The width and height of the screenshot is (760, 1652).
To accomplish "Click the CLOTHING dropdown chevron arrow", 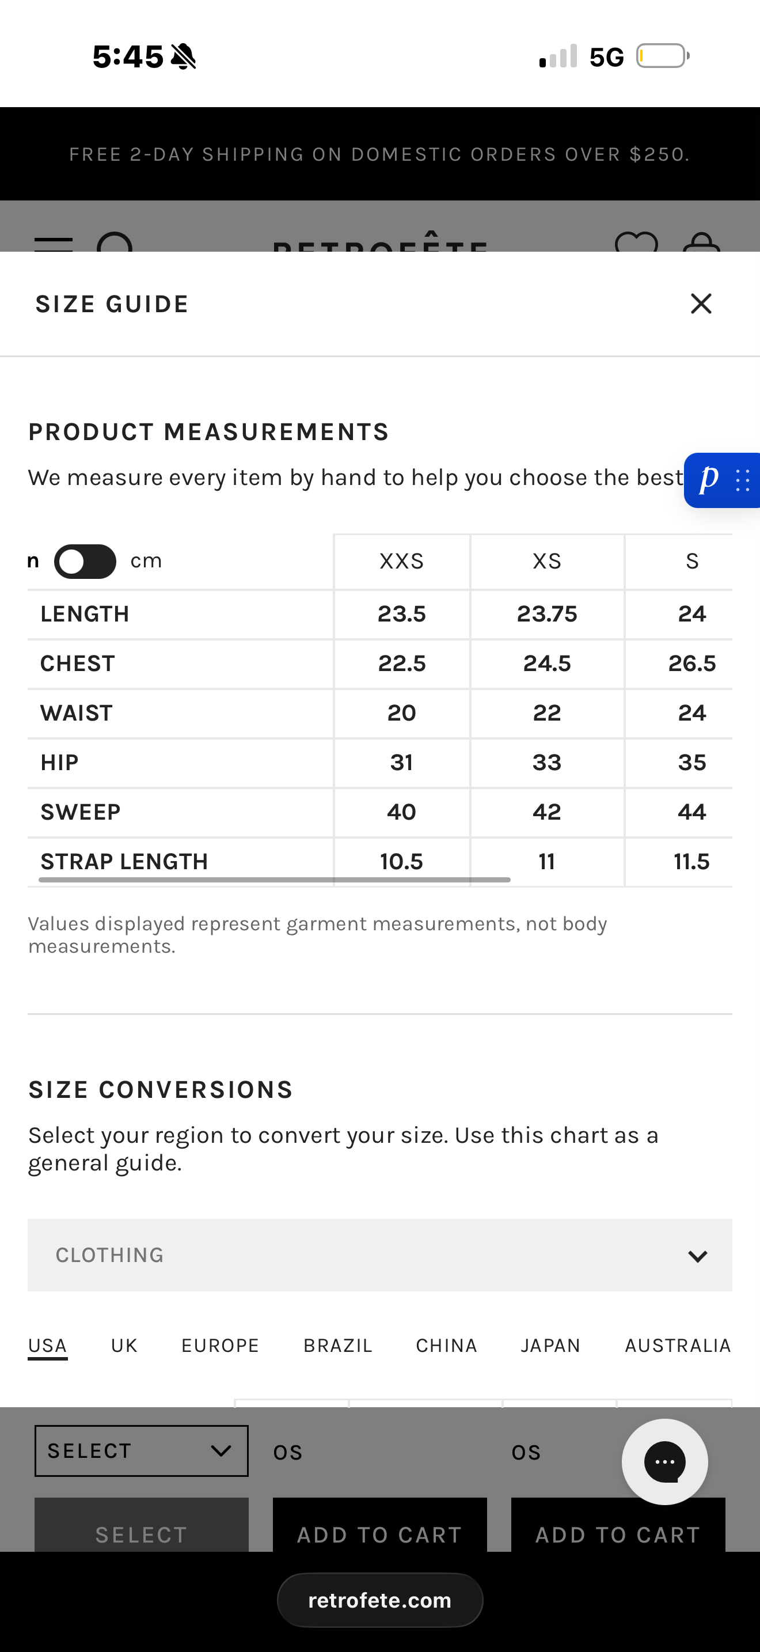I will point(697,1256).
